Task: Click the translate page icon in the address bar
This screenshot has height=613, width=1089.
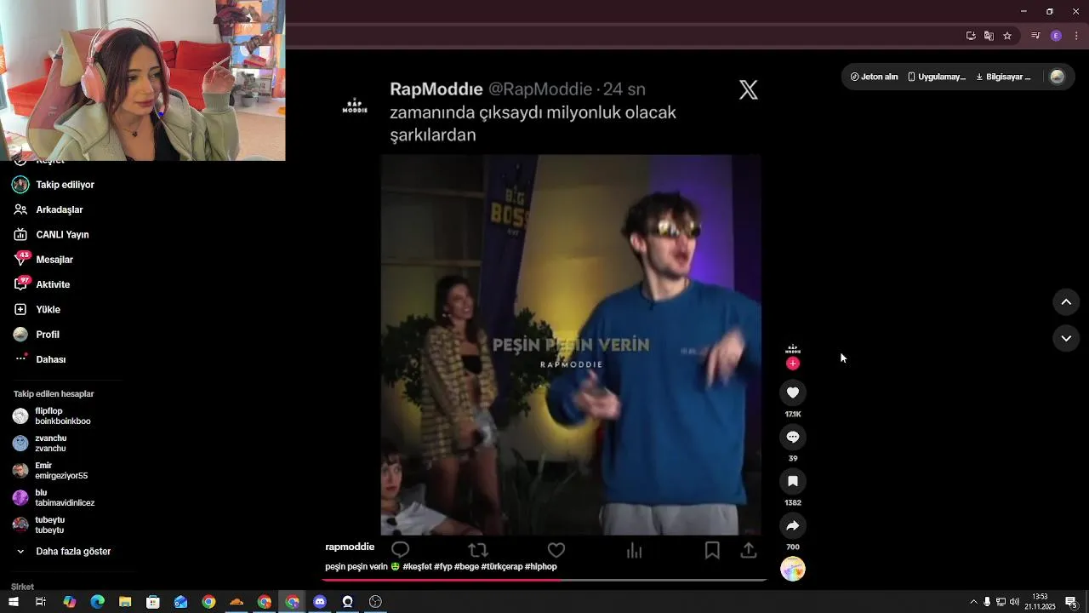Action: point(989,36)
